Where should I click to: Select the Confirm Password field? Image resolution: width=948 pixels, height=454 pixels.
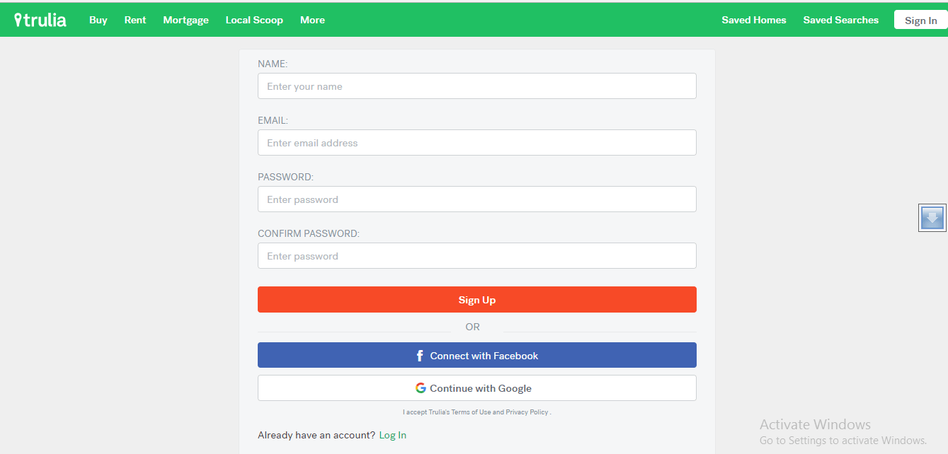477,256
